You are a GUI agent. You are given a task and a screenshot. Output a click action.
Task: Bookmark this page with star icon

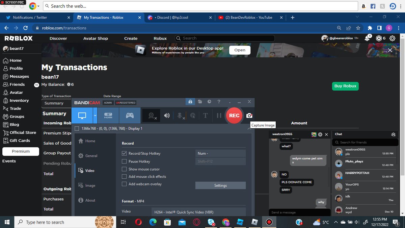[x=358, y=28]
